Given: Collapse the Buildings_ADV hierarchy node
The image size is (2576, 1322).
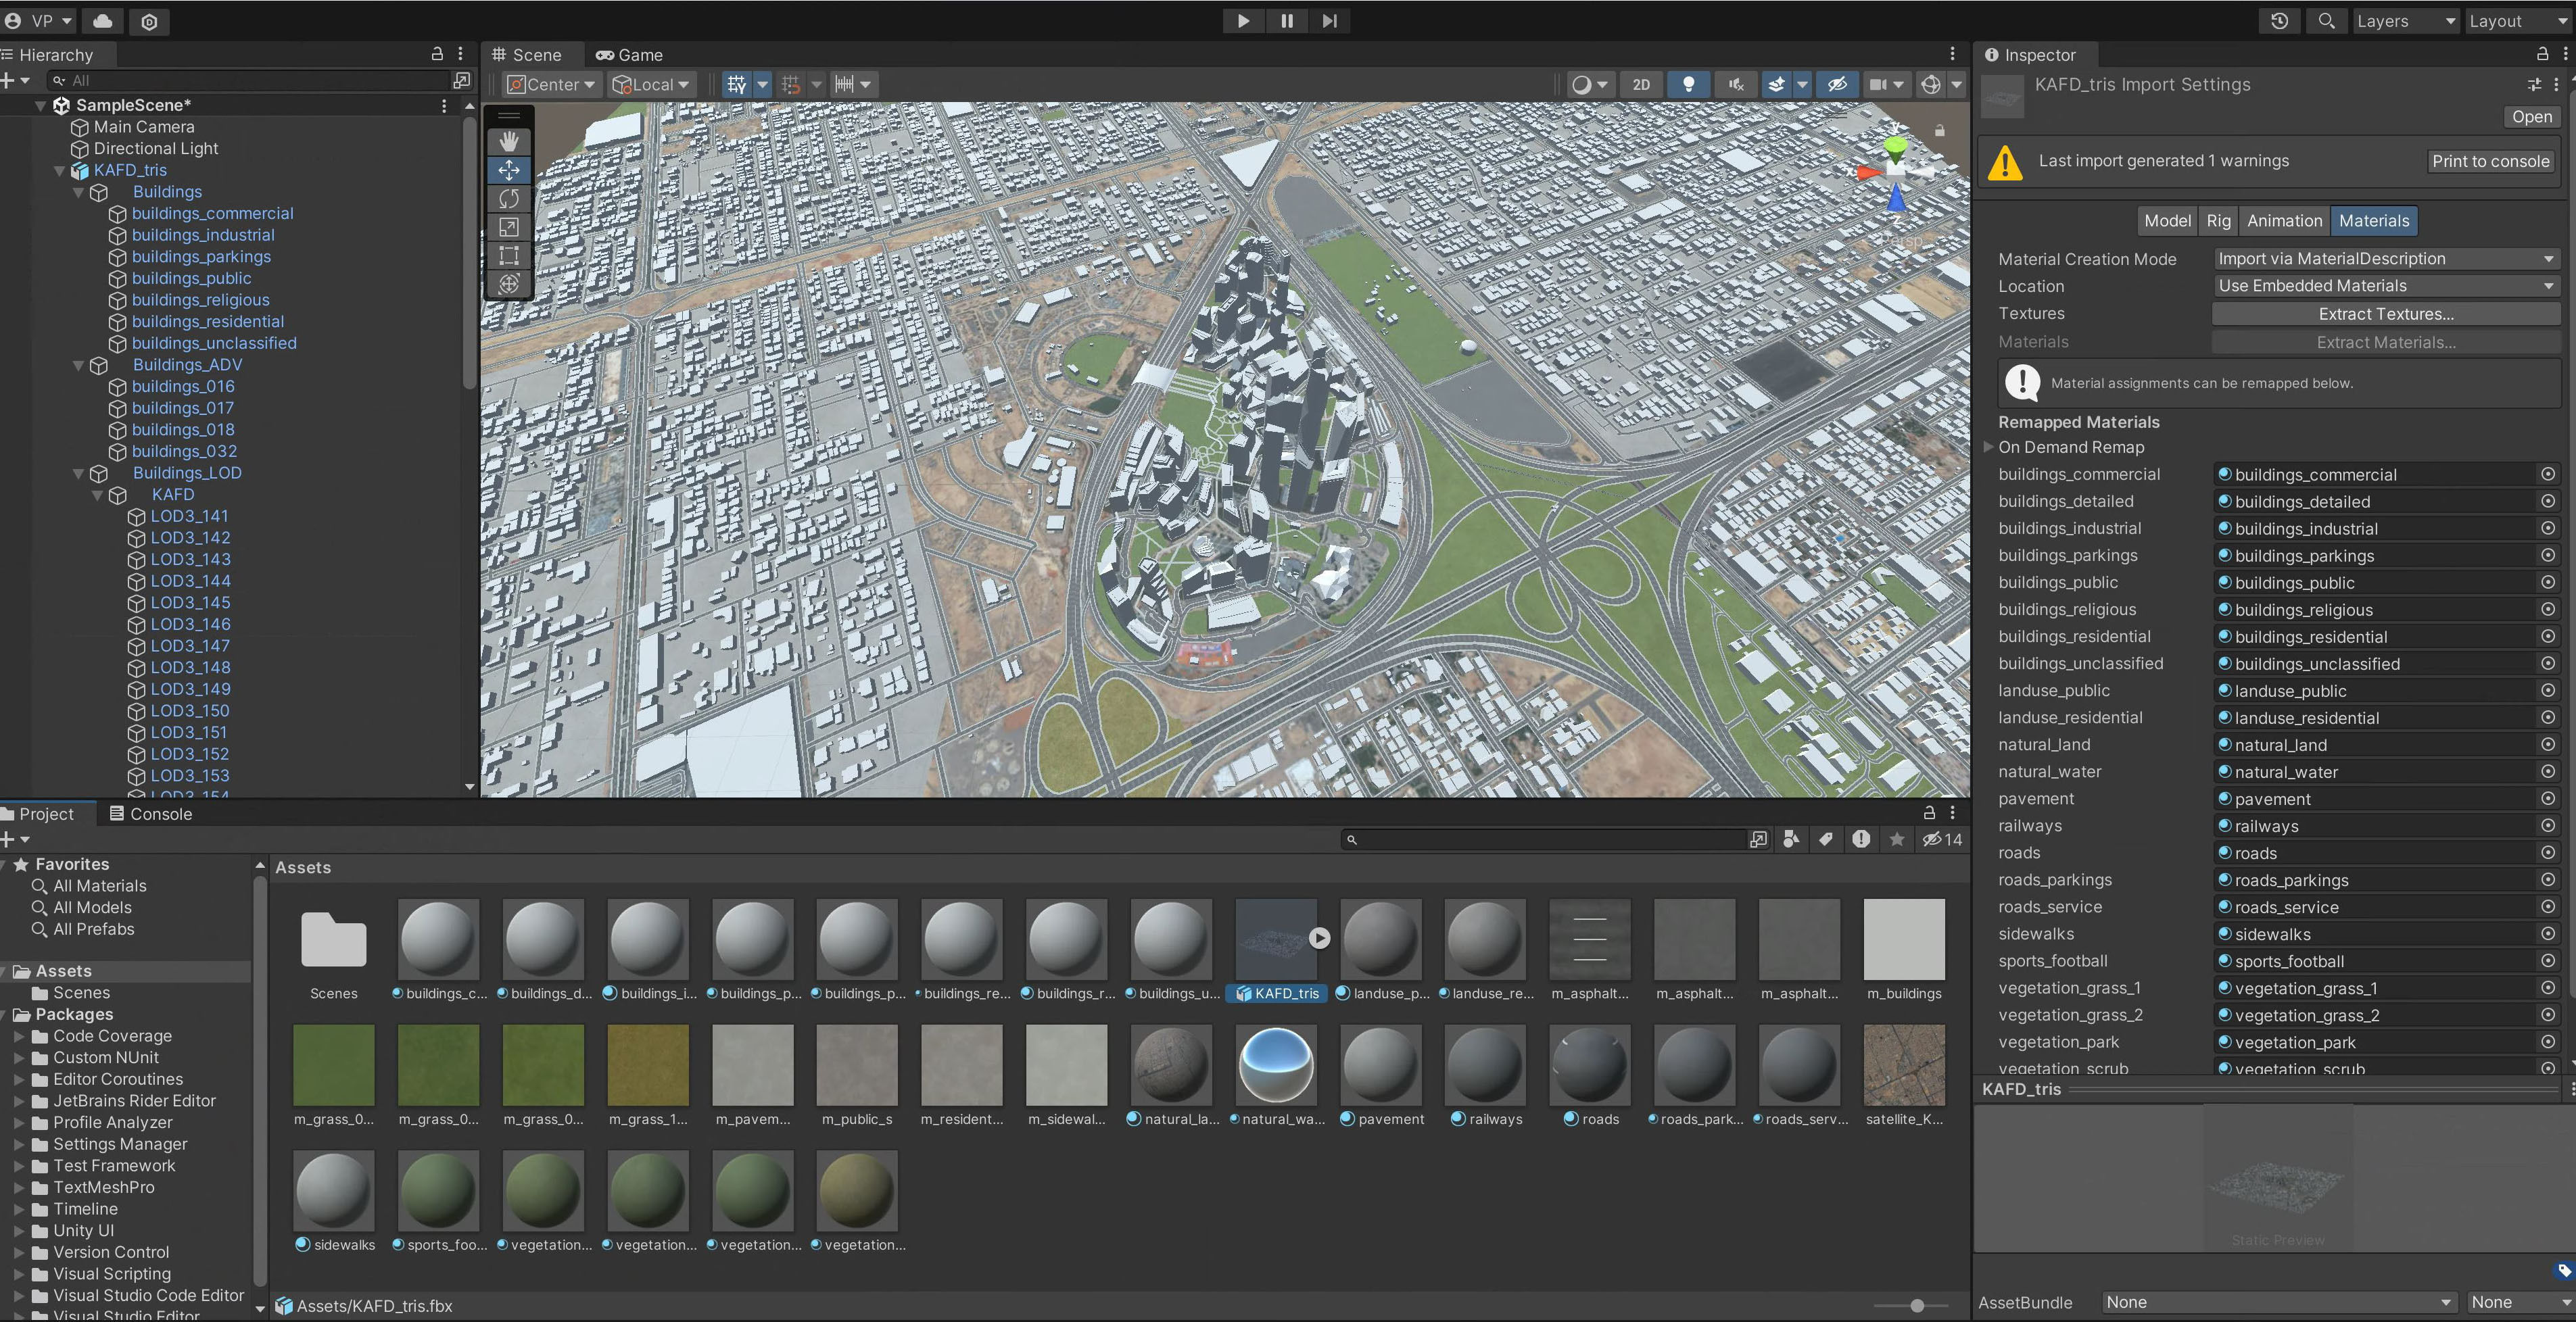Looking at the screenshot, I should [x=78, y=365].
